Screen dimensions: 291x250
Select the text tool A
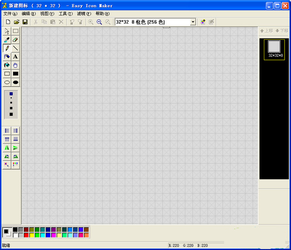point(16,57)
